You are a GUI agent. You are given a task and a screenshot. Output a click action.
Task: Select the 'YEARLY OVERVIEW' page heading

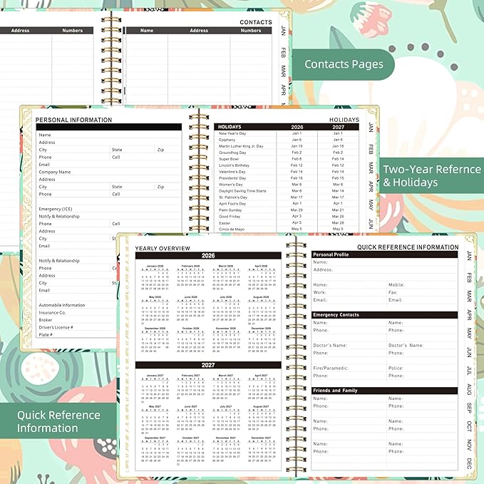click(x=163, y=249)
